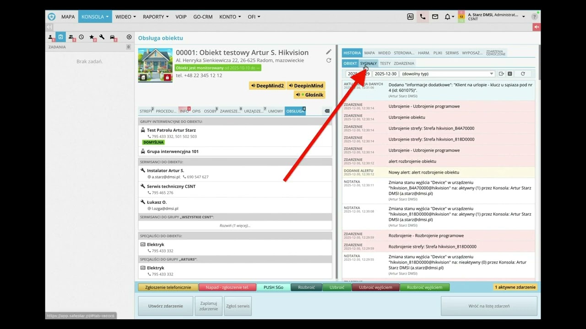Click the phone call icon
586x329 pixels.
[423, 16]
